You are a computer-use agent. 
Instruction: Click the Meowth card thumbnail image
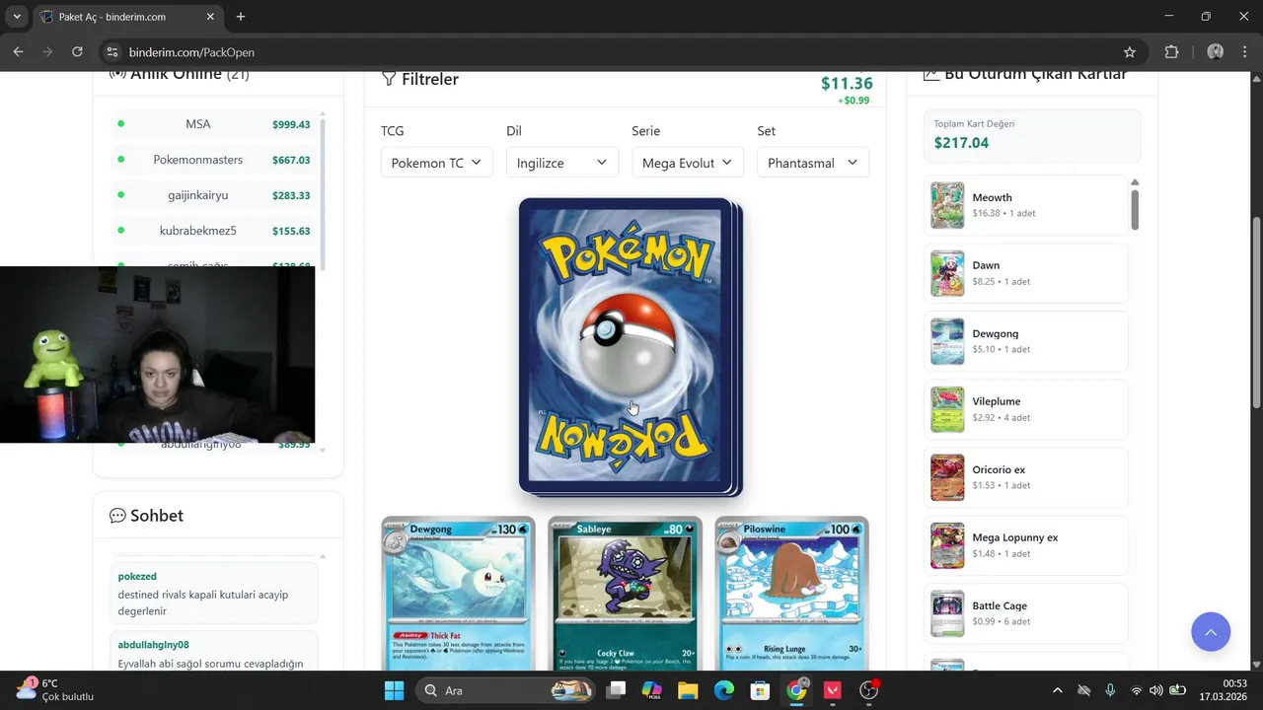pos(947,205)
